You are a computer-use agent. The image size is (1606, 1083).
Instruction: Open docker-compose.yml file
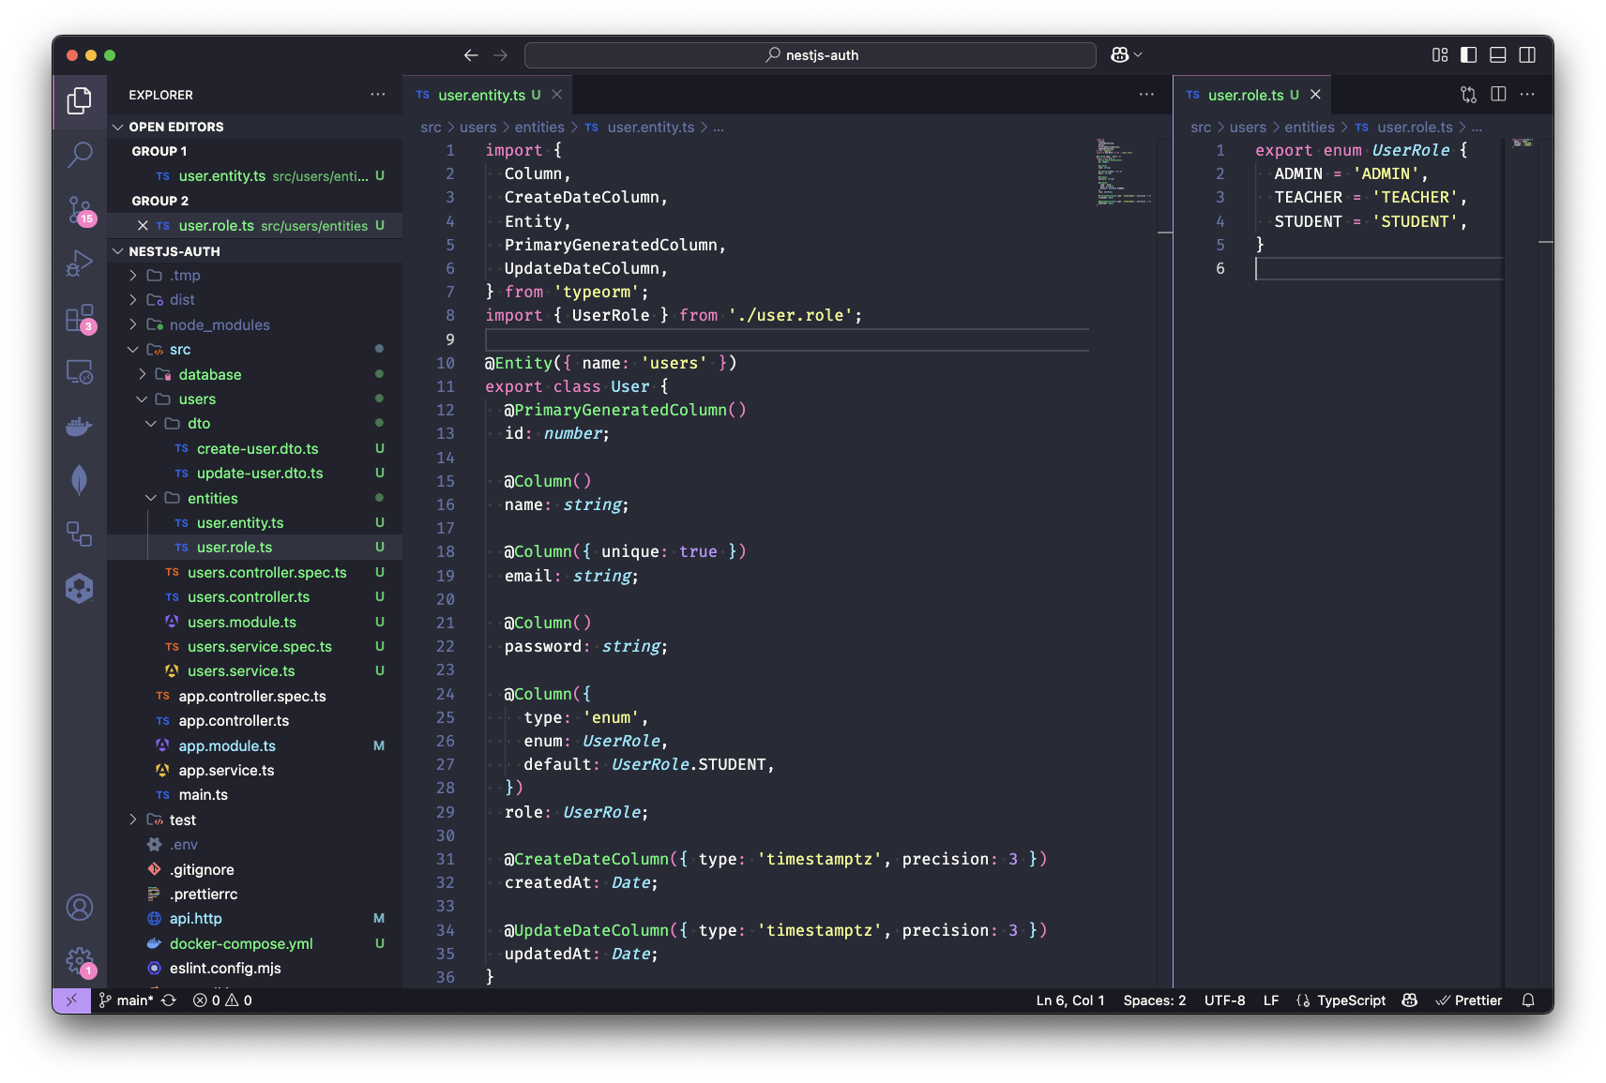tap(255, 944)
